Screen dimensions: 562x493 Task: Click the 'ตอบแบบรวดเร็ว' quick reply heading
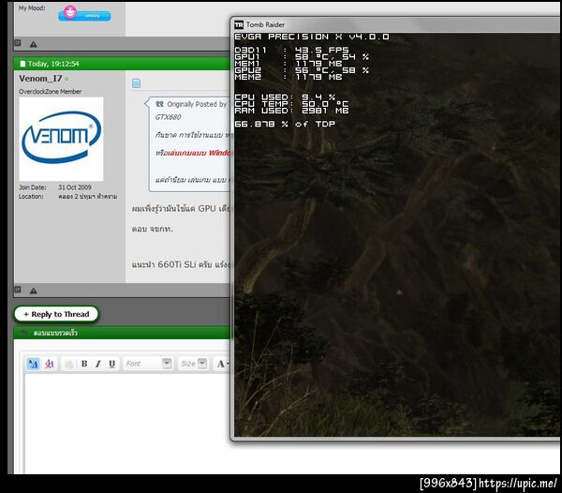pos(55,333)
